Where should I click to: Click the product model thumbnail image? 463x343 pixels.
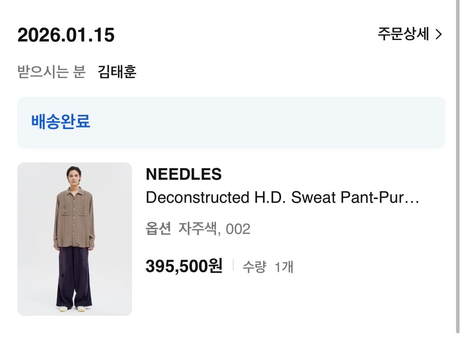(74, 239)
